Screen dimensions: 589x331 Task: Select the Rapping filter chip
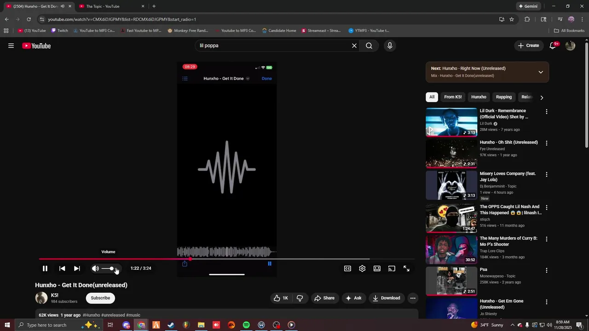504,97
